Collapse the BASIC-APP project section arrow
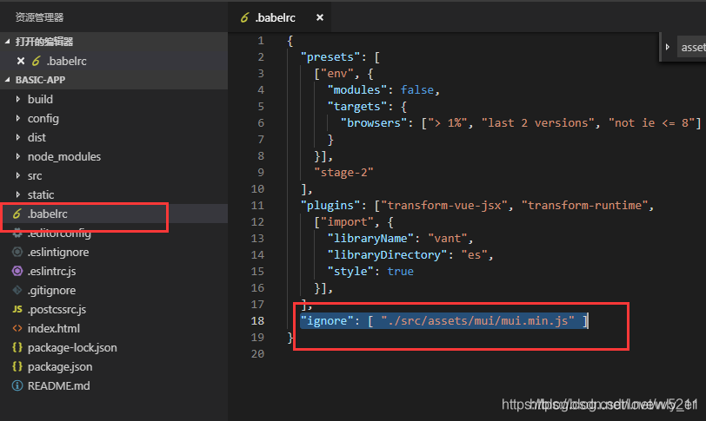The width and height of the screenshot is (706, 421). coord(7,80)
